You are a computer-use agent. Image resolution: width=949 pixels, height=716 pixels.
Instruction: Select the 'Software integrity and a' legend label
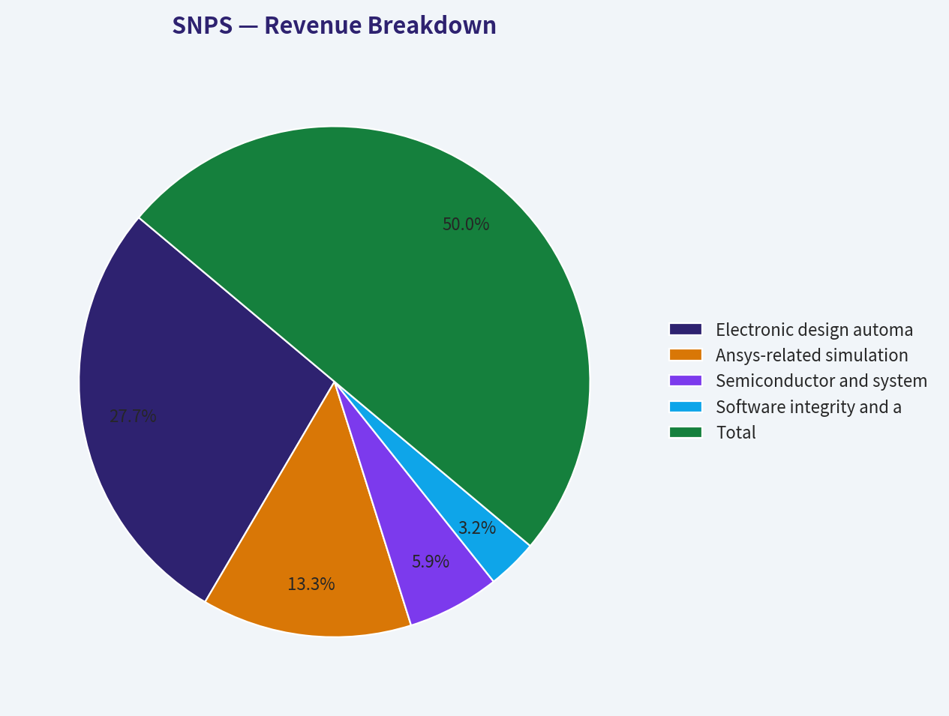tap(809, 407)
